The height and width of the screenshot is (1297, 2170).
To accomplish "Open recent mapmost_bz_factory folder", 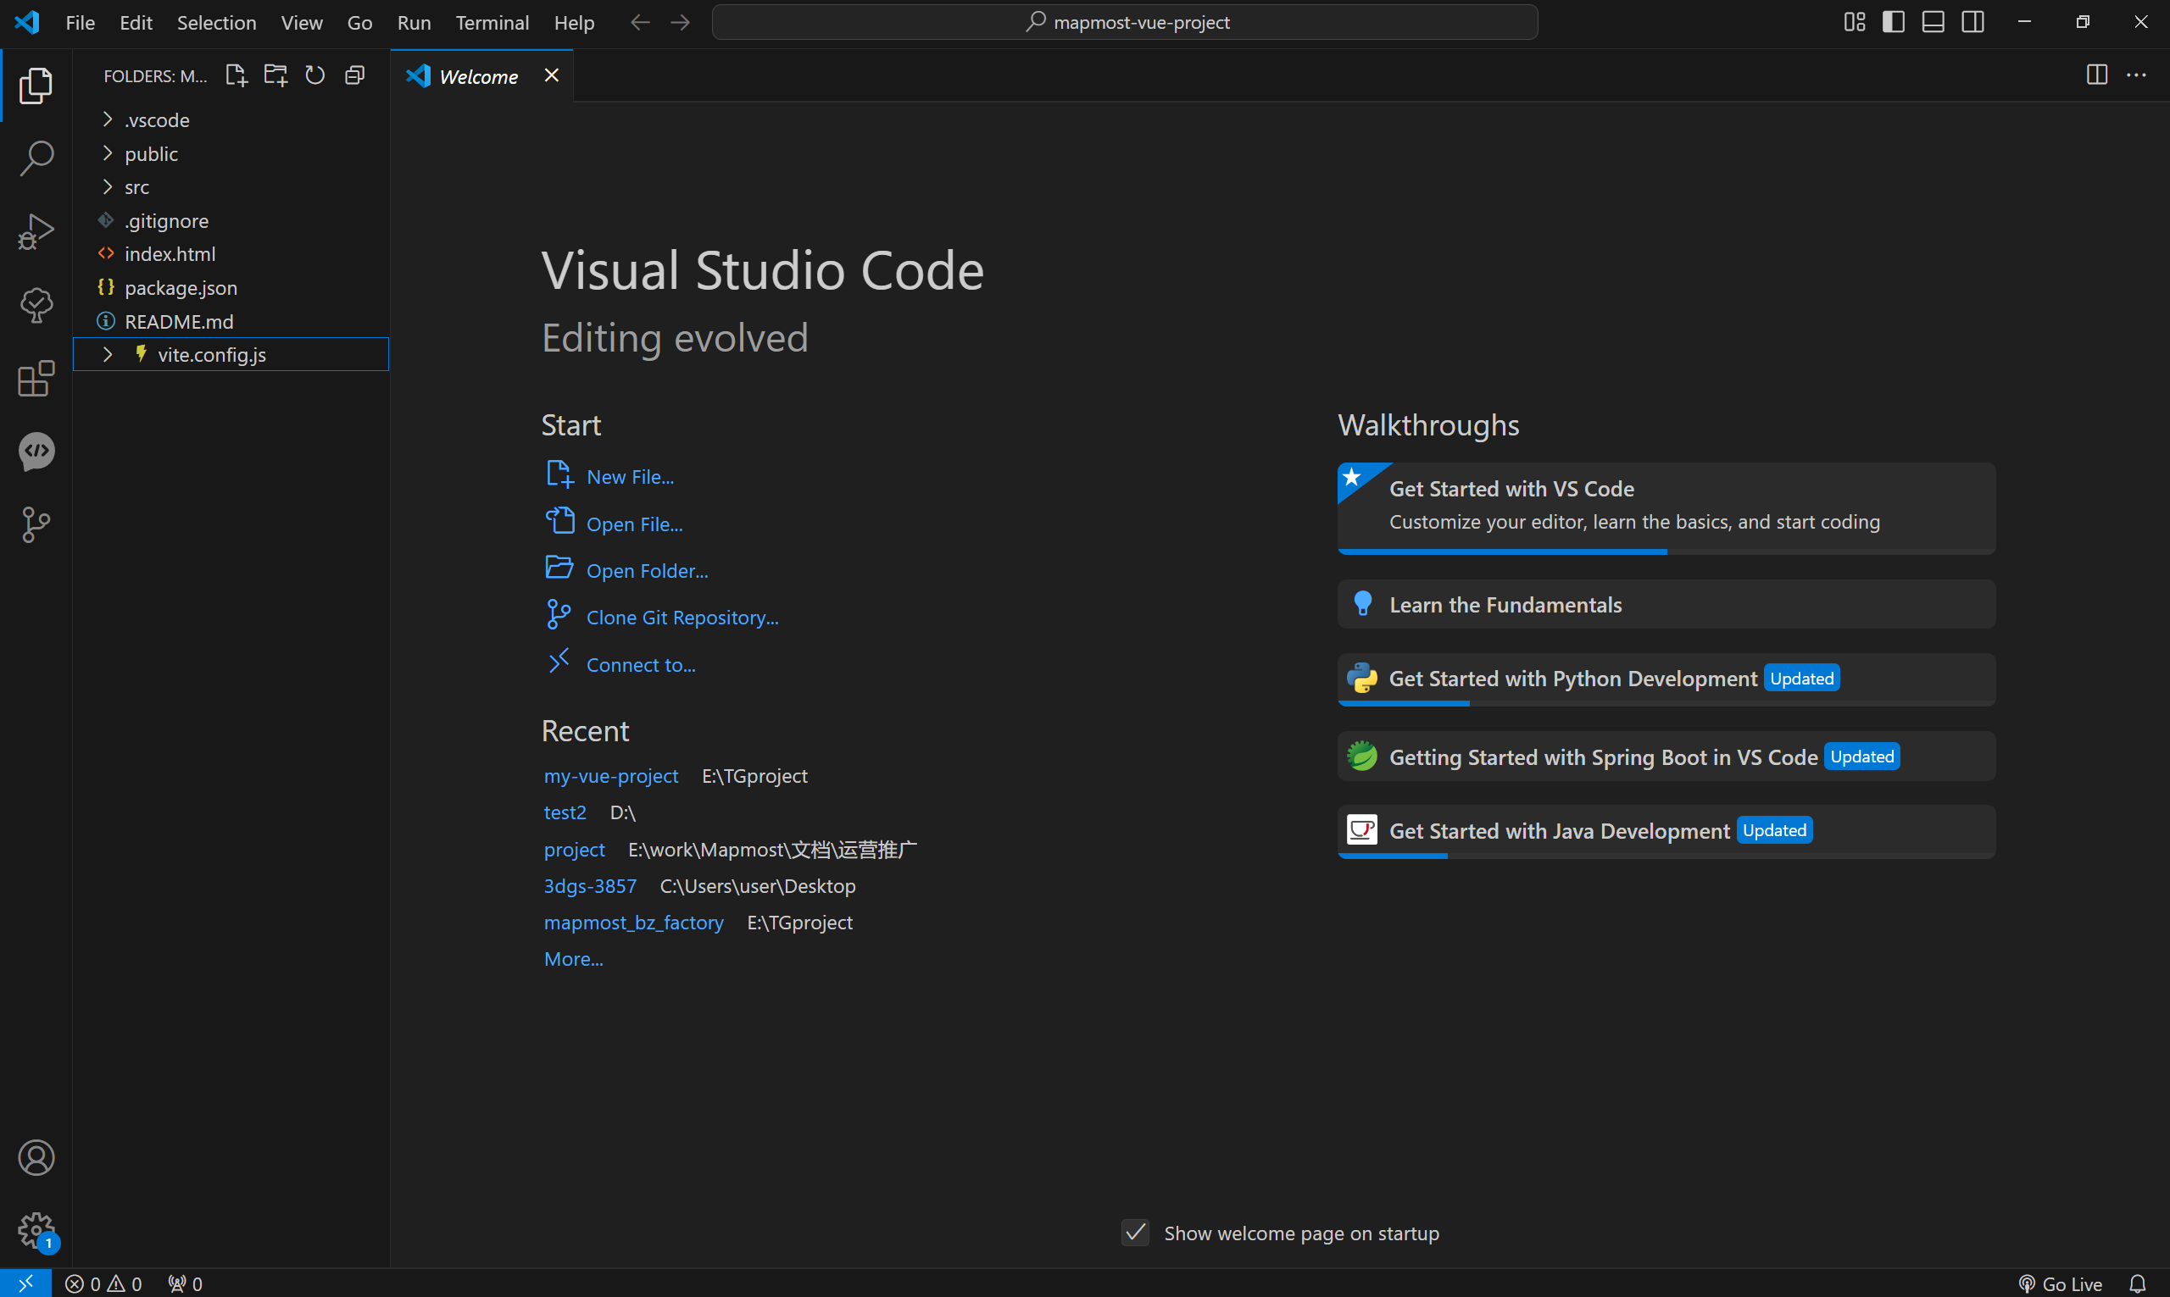I will click(634, 923).
